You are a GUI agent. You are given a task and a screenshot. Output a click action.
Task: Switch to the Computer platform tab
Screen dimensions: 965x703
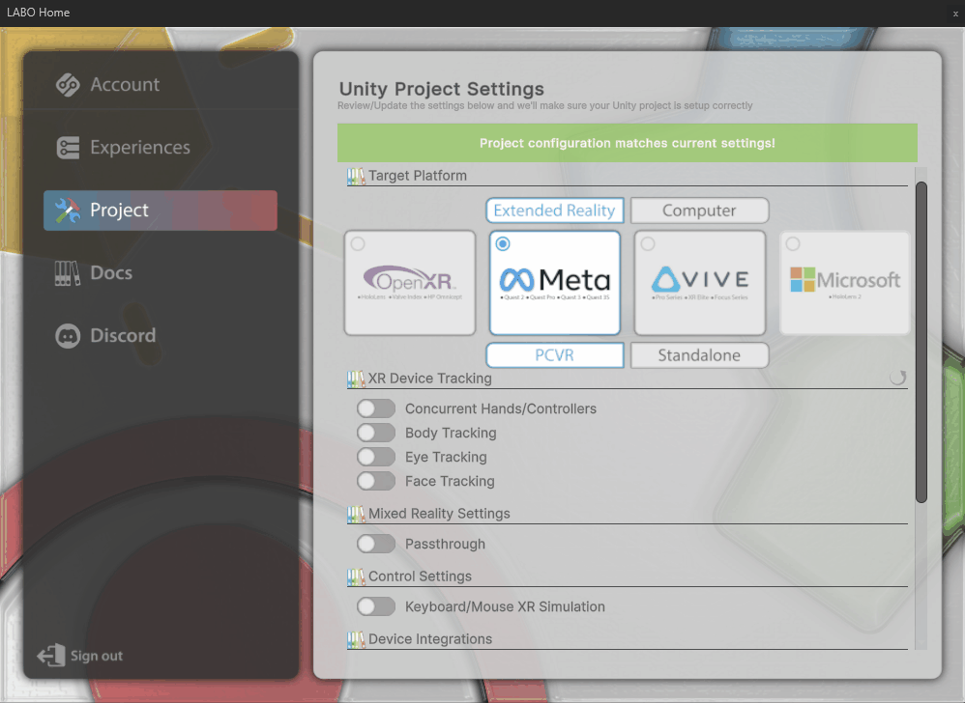[699, 211]
